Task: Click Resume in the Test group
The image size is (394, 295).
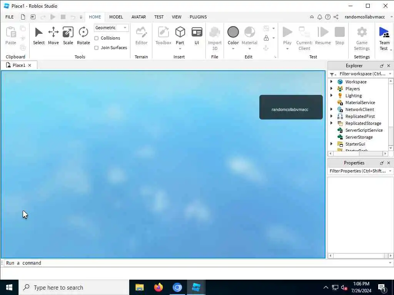Action: (x=323, y=36)
